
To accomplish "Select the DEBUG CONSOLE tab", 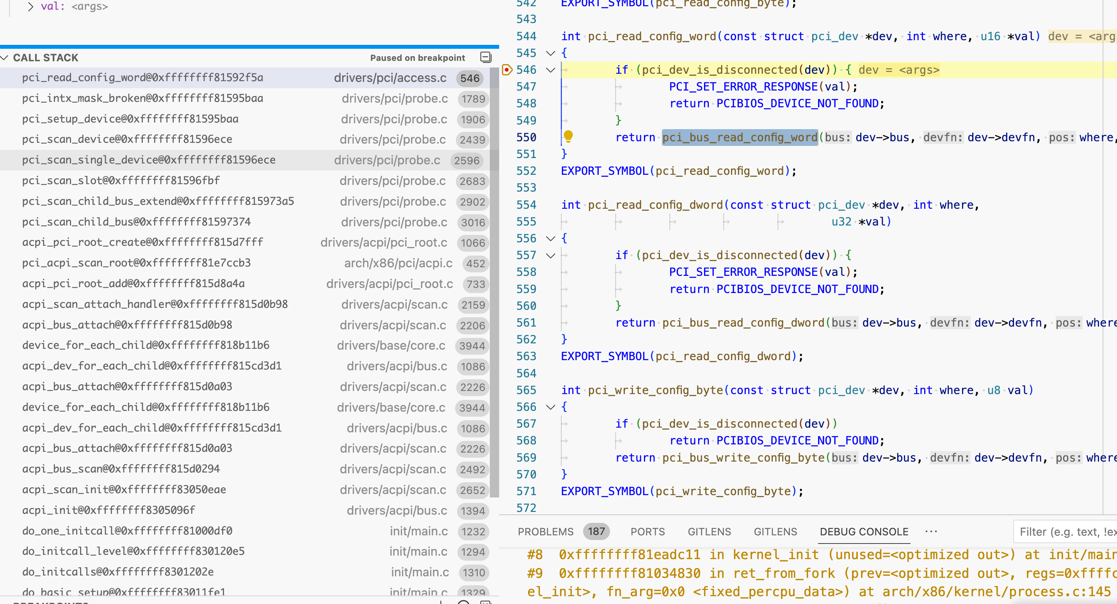I will pyautogui.click(x=864, y=531).
